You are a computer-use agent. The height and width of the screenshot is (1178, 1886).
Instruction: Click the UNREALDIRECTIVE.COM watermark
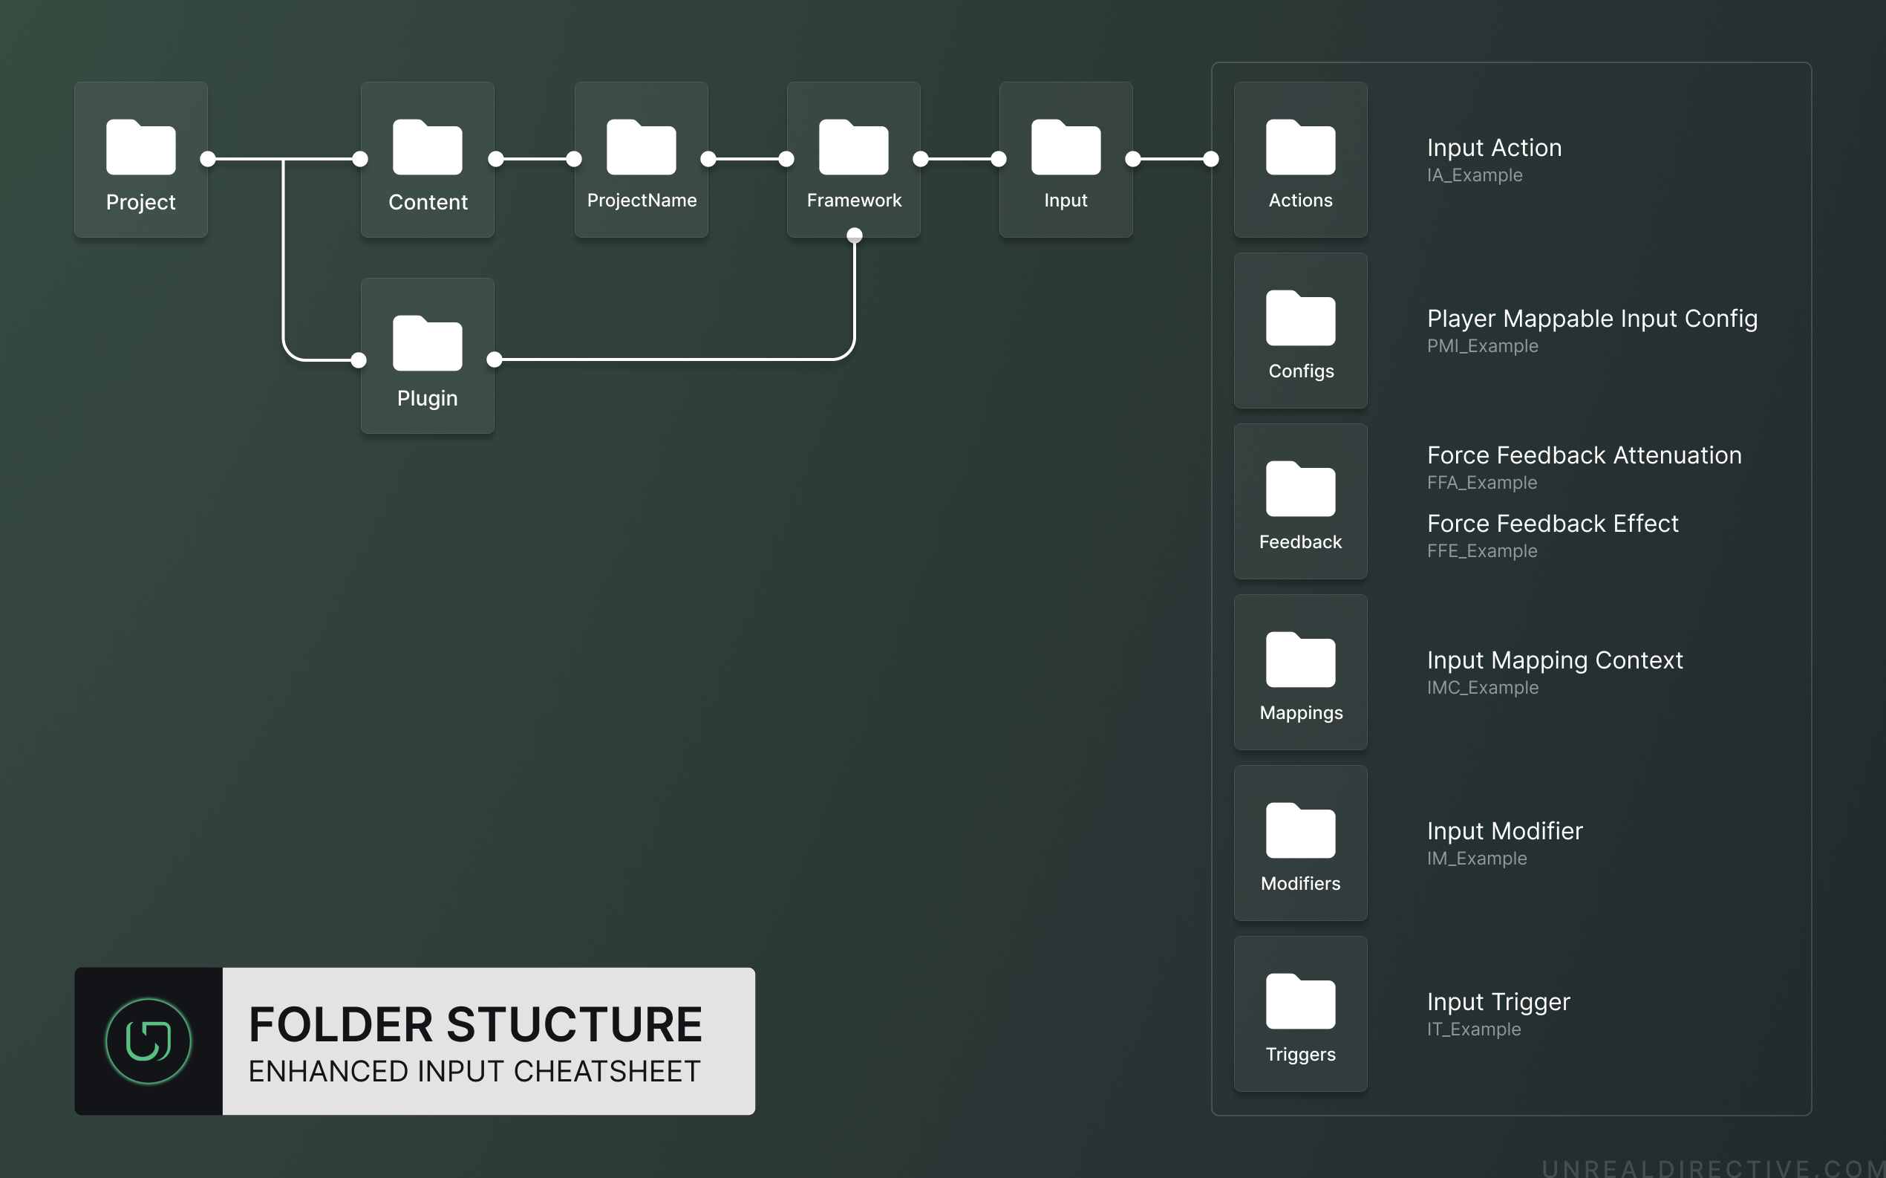click(x=1712, y=1167)
